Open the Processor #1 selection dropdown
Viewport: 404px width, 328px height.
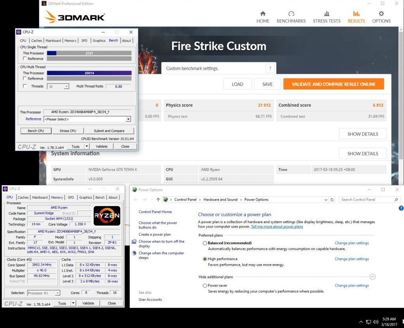pos(58,293)
